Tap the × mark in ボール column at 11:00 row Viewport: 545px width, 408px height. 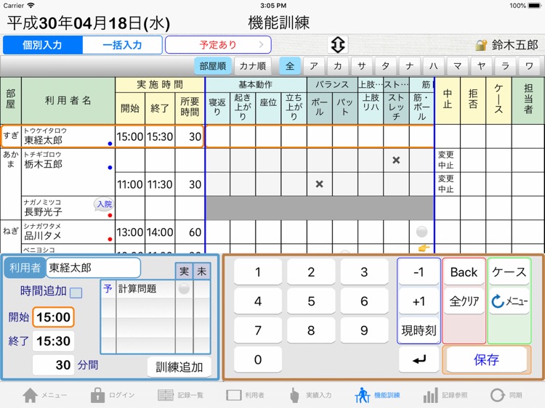click(320, 184)
